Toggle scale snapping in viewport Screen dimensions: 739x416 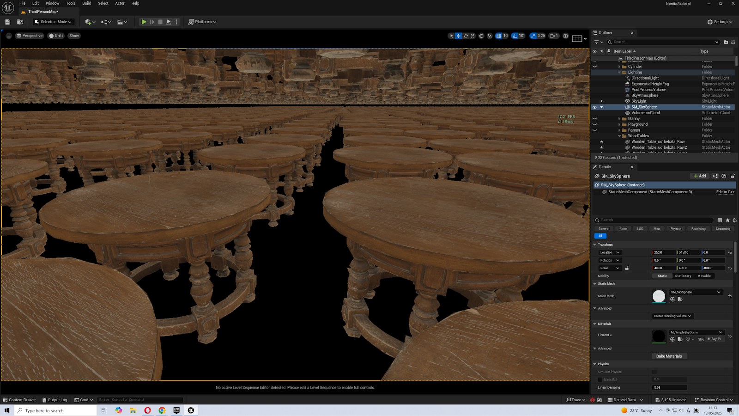coord(533,36)
